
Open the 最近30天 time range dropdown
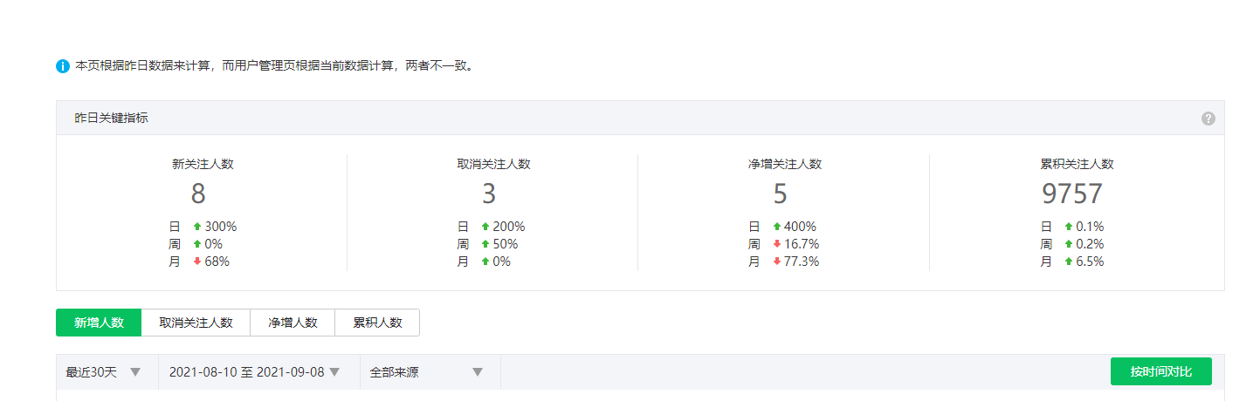104,372
